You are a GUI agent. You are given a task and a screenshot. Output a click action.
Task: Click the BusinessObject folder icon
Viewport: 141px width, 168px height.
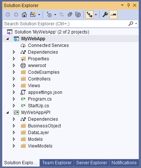pyautogui.click(x=23, y=126)
